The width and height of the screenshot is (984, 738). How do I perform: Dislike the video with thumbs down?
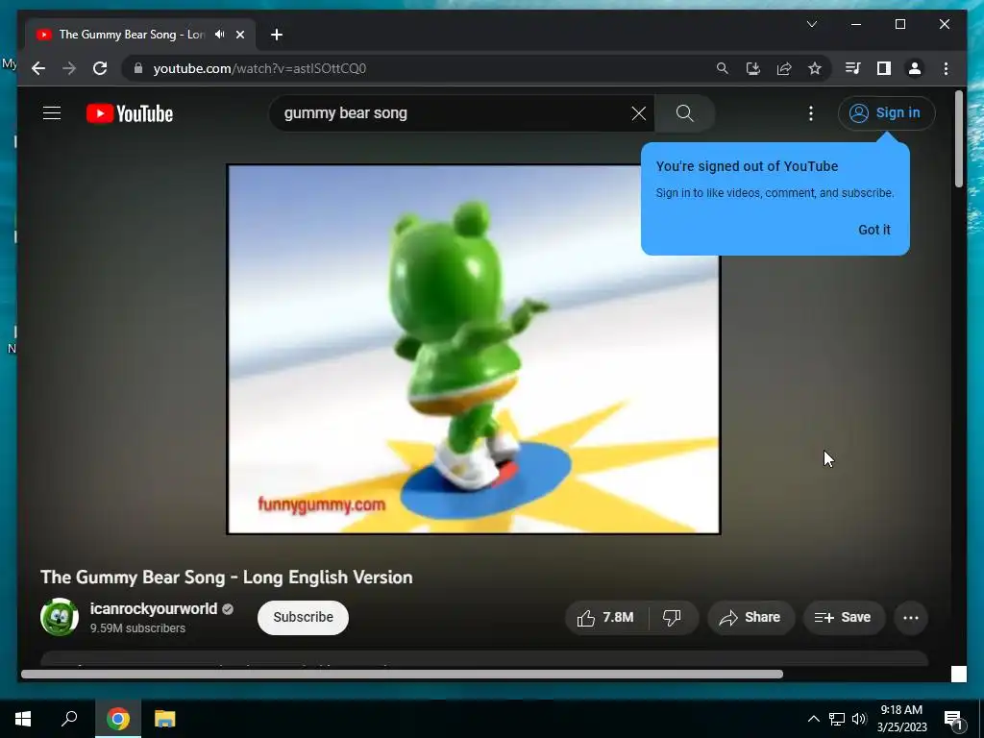672,618
